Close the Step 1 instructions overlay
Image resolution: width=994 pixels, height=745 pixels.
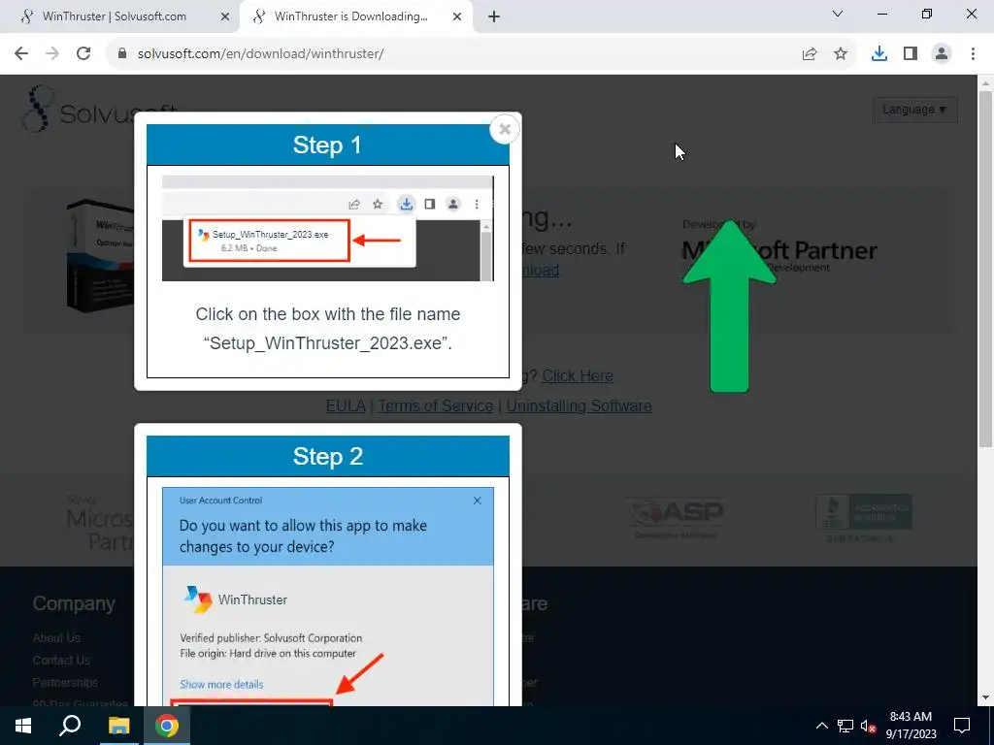tap(505, 129)
